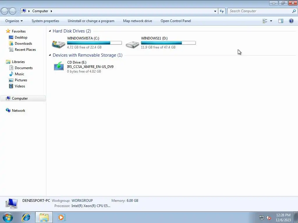Select the WINDOWSVISTA (C:) drive icon
The width and height of the screenshot is (298, 223).
coord(58,44)
